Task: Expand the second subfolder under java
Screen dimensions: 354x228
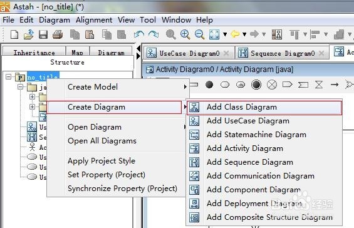Action: click(33, 106)
